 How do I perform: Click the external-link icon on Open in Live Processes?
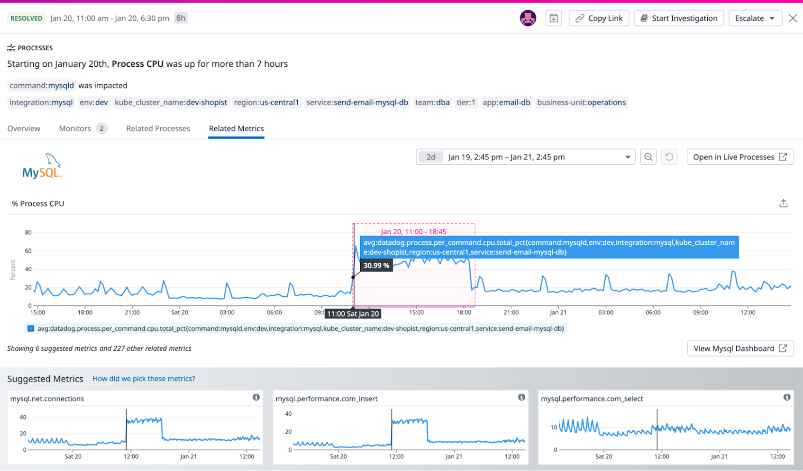[x=784, y=157]
